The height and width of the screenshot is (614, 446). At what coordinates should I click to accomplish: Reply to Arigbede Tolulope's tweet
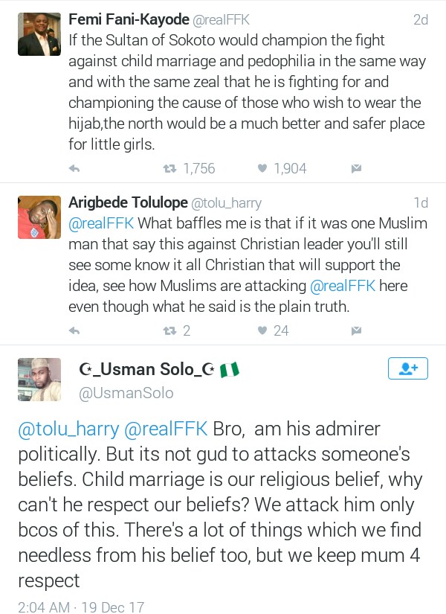[x=74, y=330]
